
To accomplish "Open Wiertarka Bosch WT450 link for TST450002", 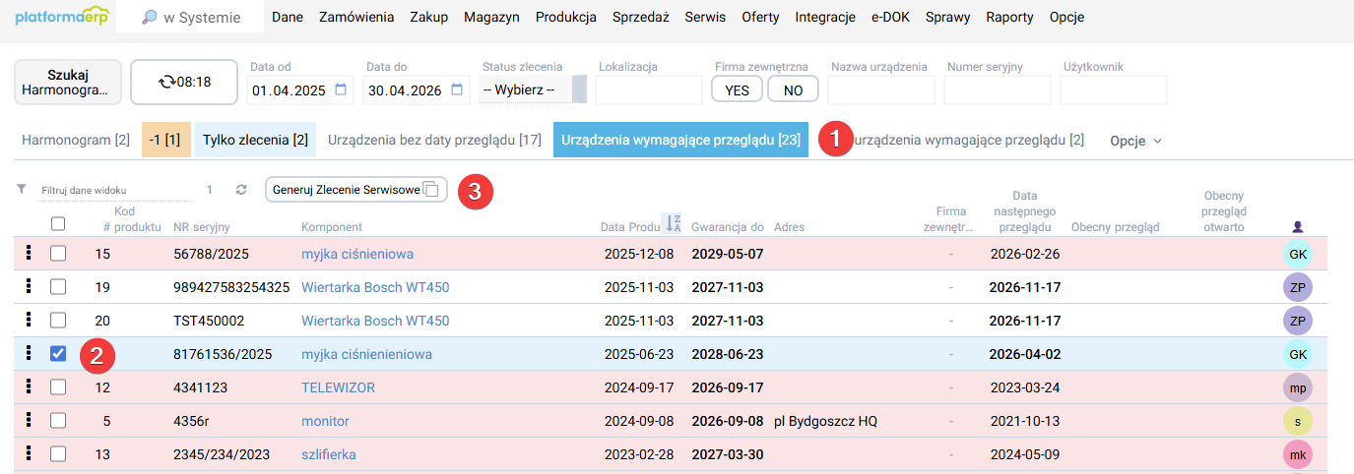I will (375, 321).
